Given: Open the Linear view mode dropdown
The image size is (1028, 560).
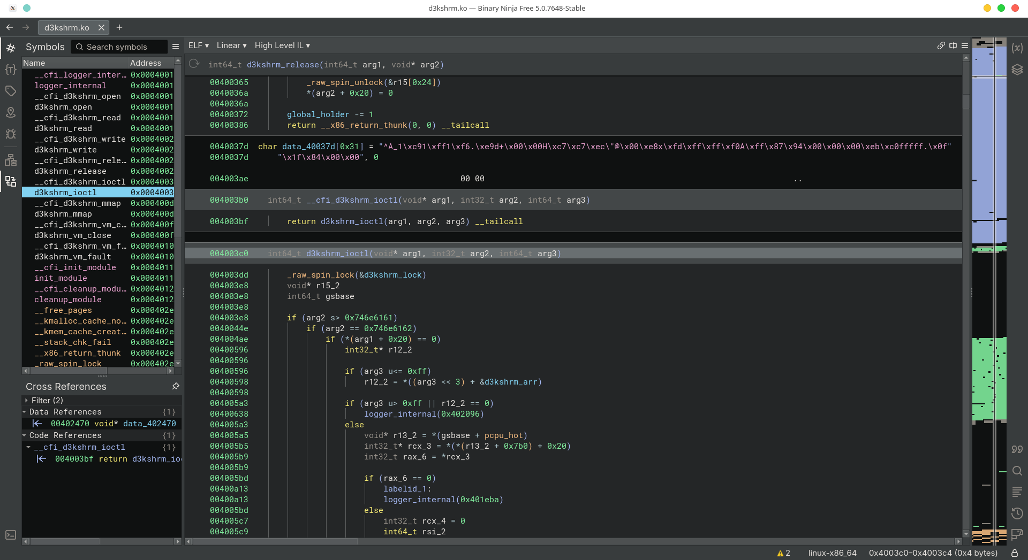Looking at the screenshot, I should click(231, 45).
